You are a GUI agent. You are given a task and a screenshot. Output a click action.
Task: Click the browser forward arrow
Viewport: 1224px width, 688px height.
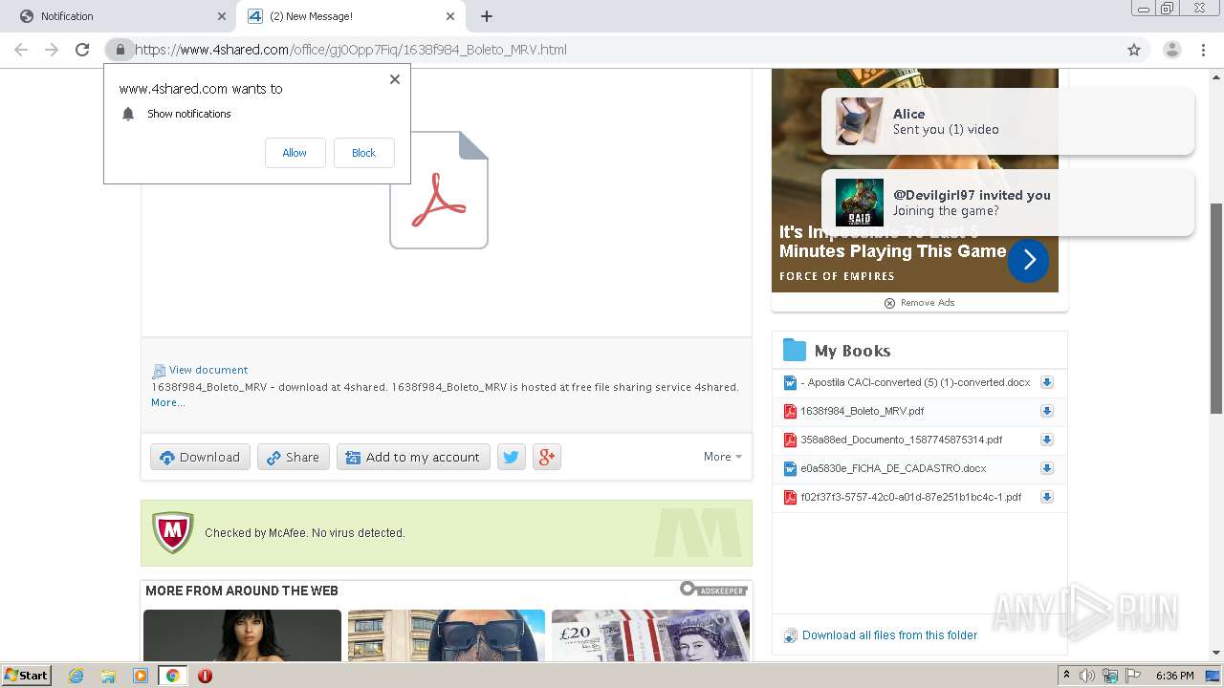[52, 50]
